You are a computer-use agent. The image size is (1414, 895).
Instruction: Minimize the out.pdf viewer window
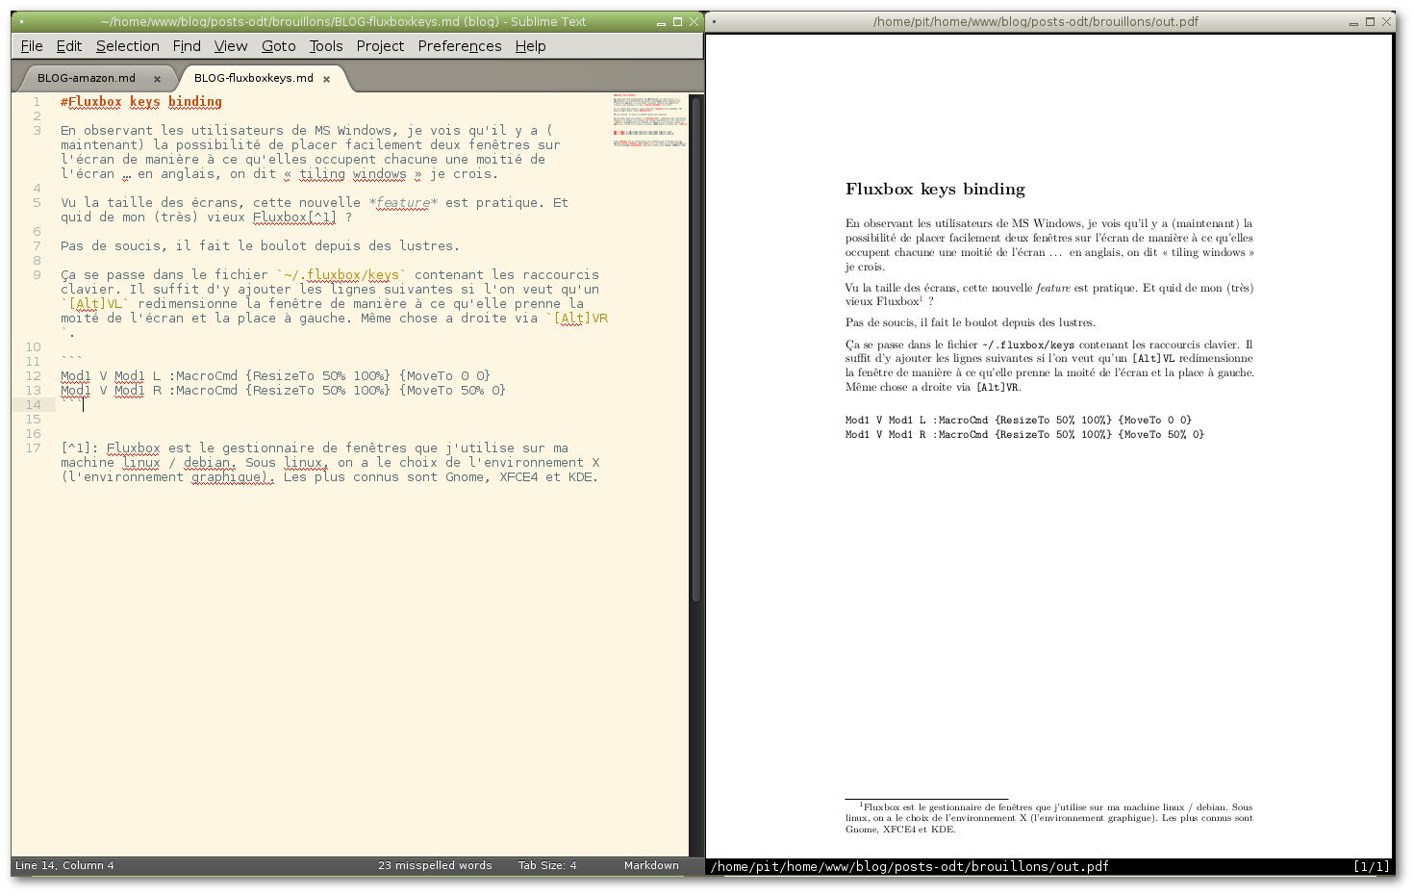[x=1353, y=22]
